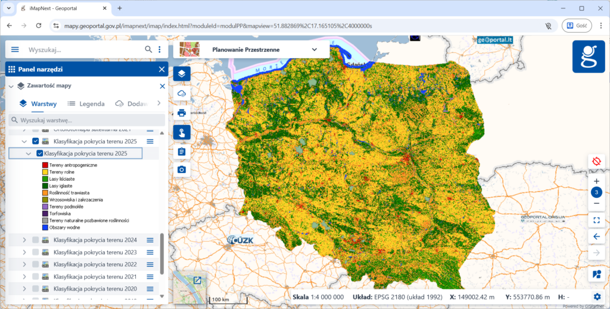Screen dimensions: 610x309
Task: Open the cloud add-data tool
Action: (x=182, y=93)
